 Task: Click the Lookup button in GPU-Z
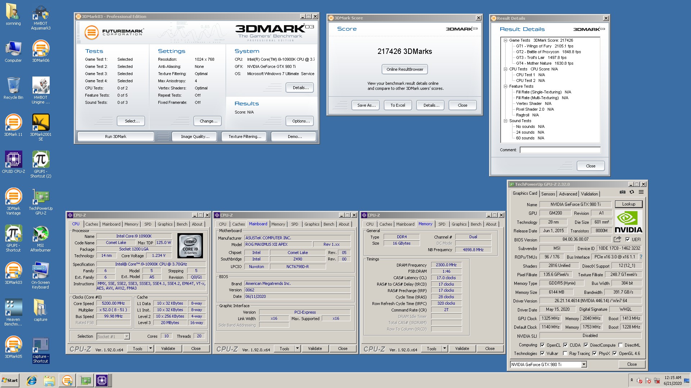[x=629, y=204]
